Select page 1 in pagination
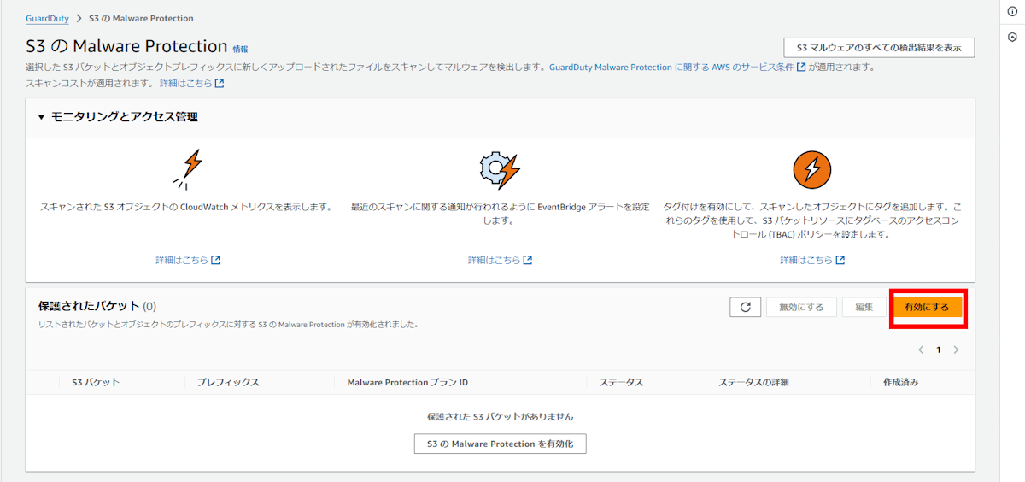 [x=939, y=350]
